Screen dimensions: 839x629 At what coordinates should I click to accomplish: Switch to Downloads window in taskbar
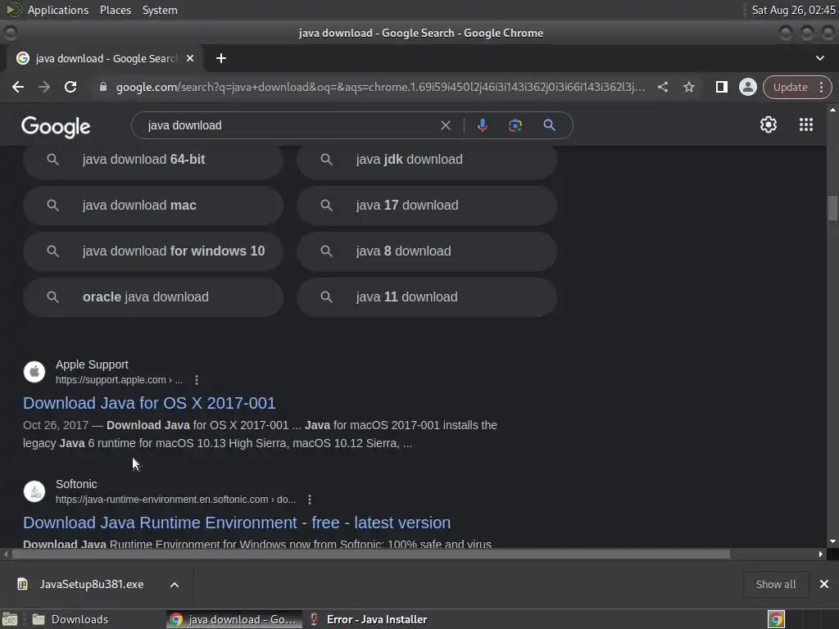click(70, 619)
